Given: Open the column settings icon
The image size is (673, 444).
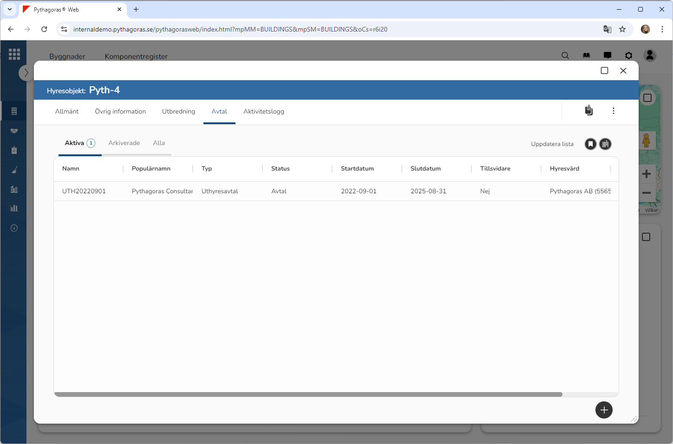Looking at the screenshot, I should [605, 144].
